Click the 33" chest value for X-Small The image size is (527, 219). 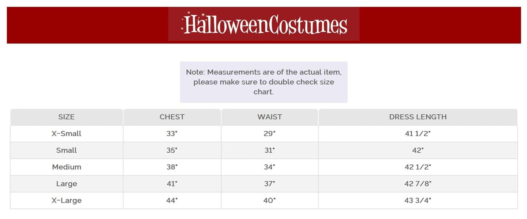172,134
